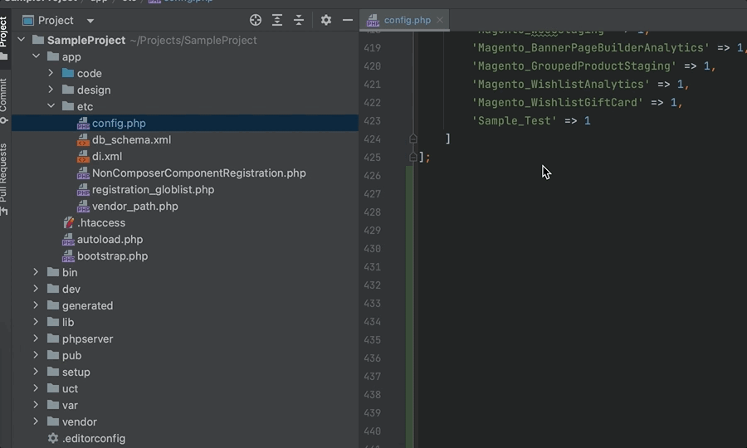Click the Collapse All icon in Project toolbar
The width and height of the screenshot is (747, 448).
299,20
